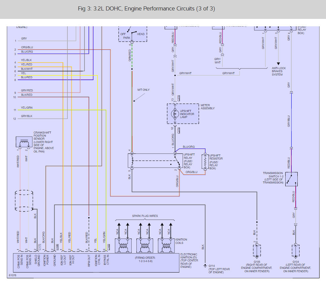Select the crankshaft position sensor coil symbol
The image size is (326, 284).
click(x=24, y=142)
